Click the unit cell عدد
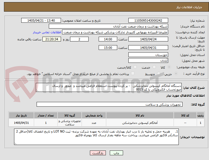 [94, 123]
